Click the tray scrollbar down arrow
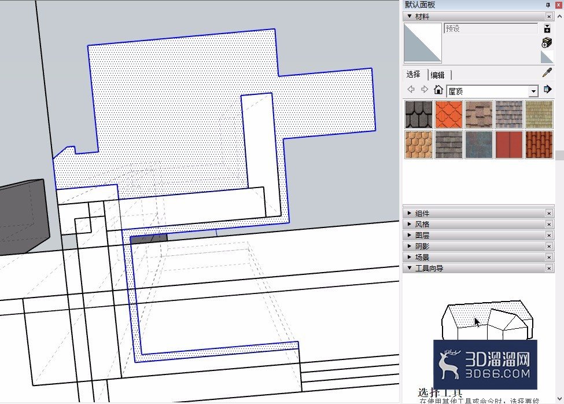 tap(560, 399)
